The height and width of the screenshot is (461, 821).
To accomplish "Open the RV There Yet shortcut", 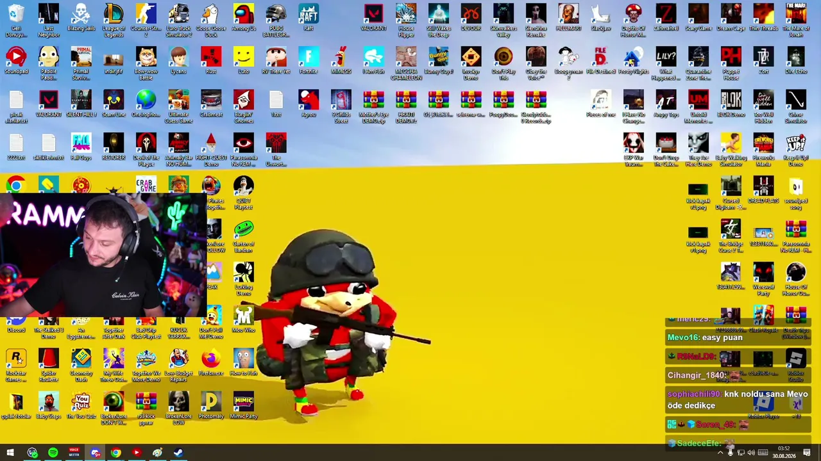I will tap(276, 61).
